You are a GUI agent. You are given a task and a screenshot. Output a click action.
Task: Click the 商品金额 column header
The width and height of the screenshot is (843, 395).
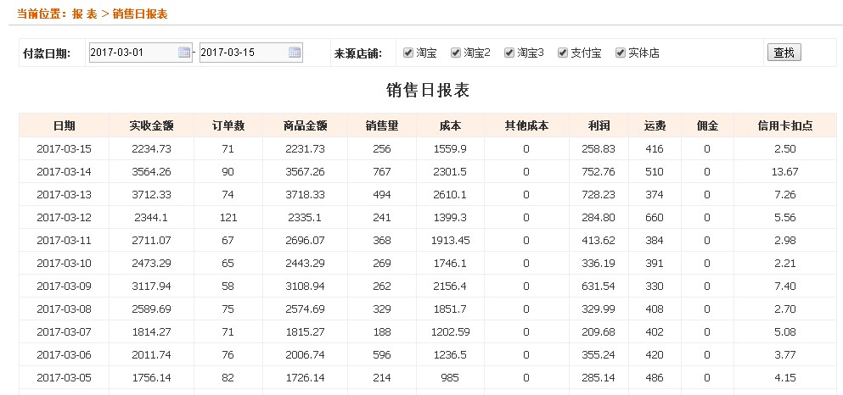click(306, 125)
